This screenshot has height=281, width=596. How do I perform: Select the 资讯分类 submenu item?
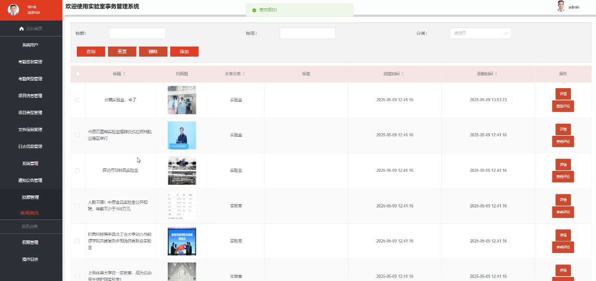point(29,226)
